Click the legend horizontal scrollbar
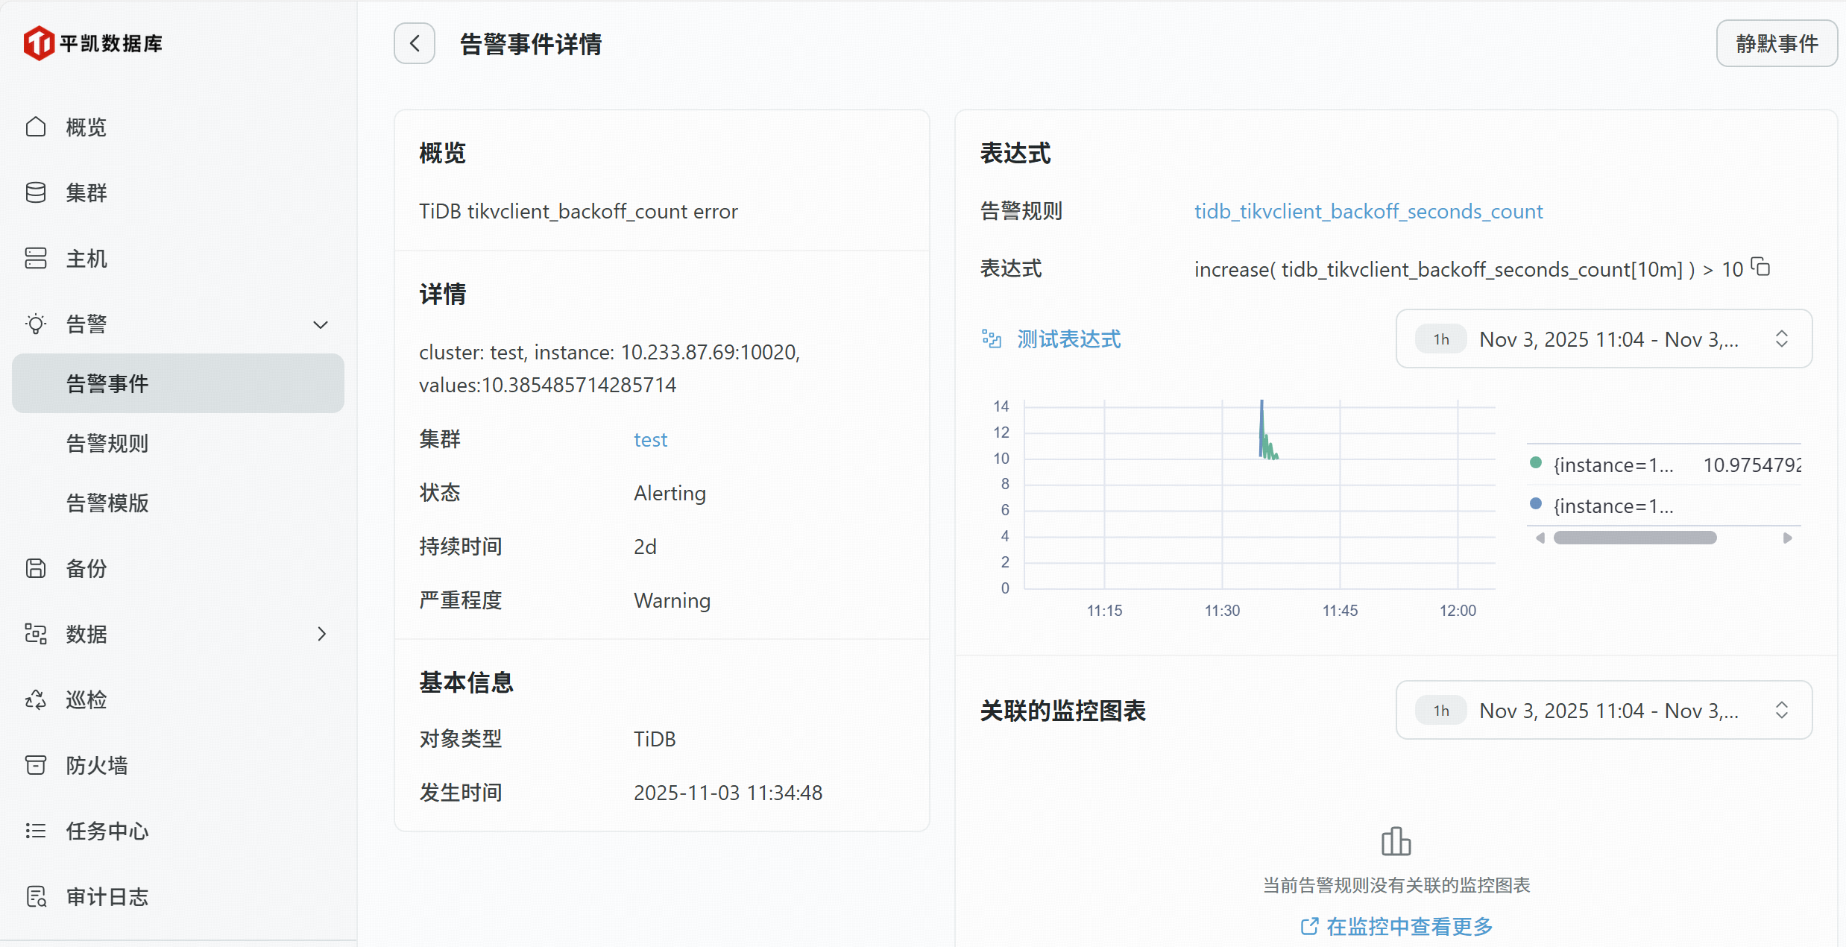This screenshot has width=1846, height=947. 1634,538
